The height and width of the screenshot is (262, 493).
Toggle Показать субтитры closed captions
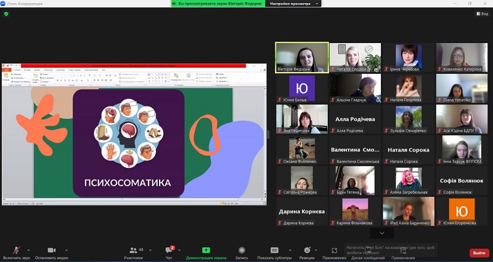pos(274,252)
